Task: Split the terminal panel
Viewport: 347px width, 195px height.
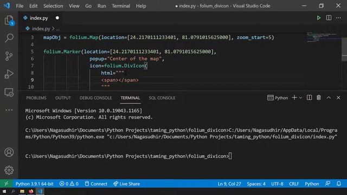Action: point(309,97)
